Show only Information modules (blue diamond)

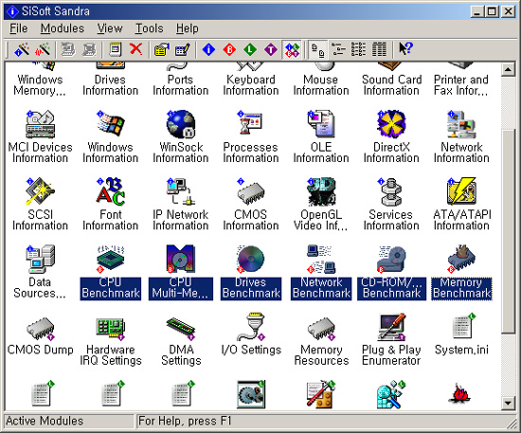pos(208,49)
